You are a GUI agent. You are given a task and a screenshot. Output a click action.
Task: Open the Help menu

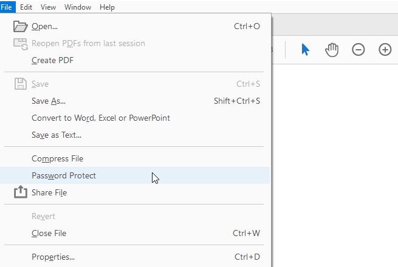pos(107,7)
